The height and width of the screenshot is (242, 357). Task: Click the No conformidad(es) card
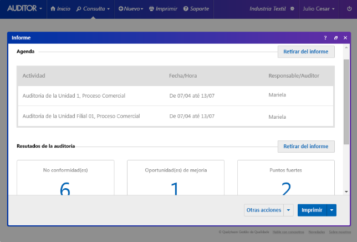tap(65, 178)
